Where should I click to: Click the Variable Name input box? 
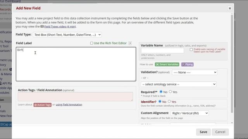coord(162,51)
